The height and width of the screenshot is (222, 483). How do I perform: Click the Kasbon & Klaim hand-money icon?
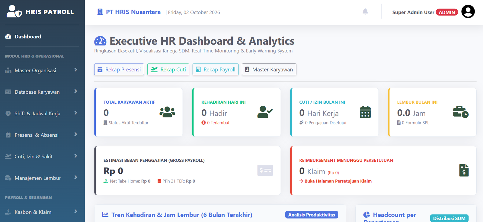(x=8, y=212)
